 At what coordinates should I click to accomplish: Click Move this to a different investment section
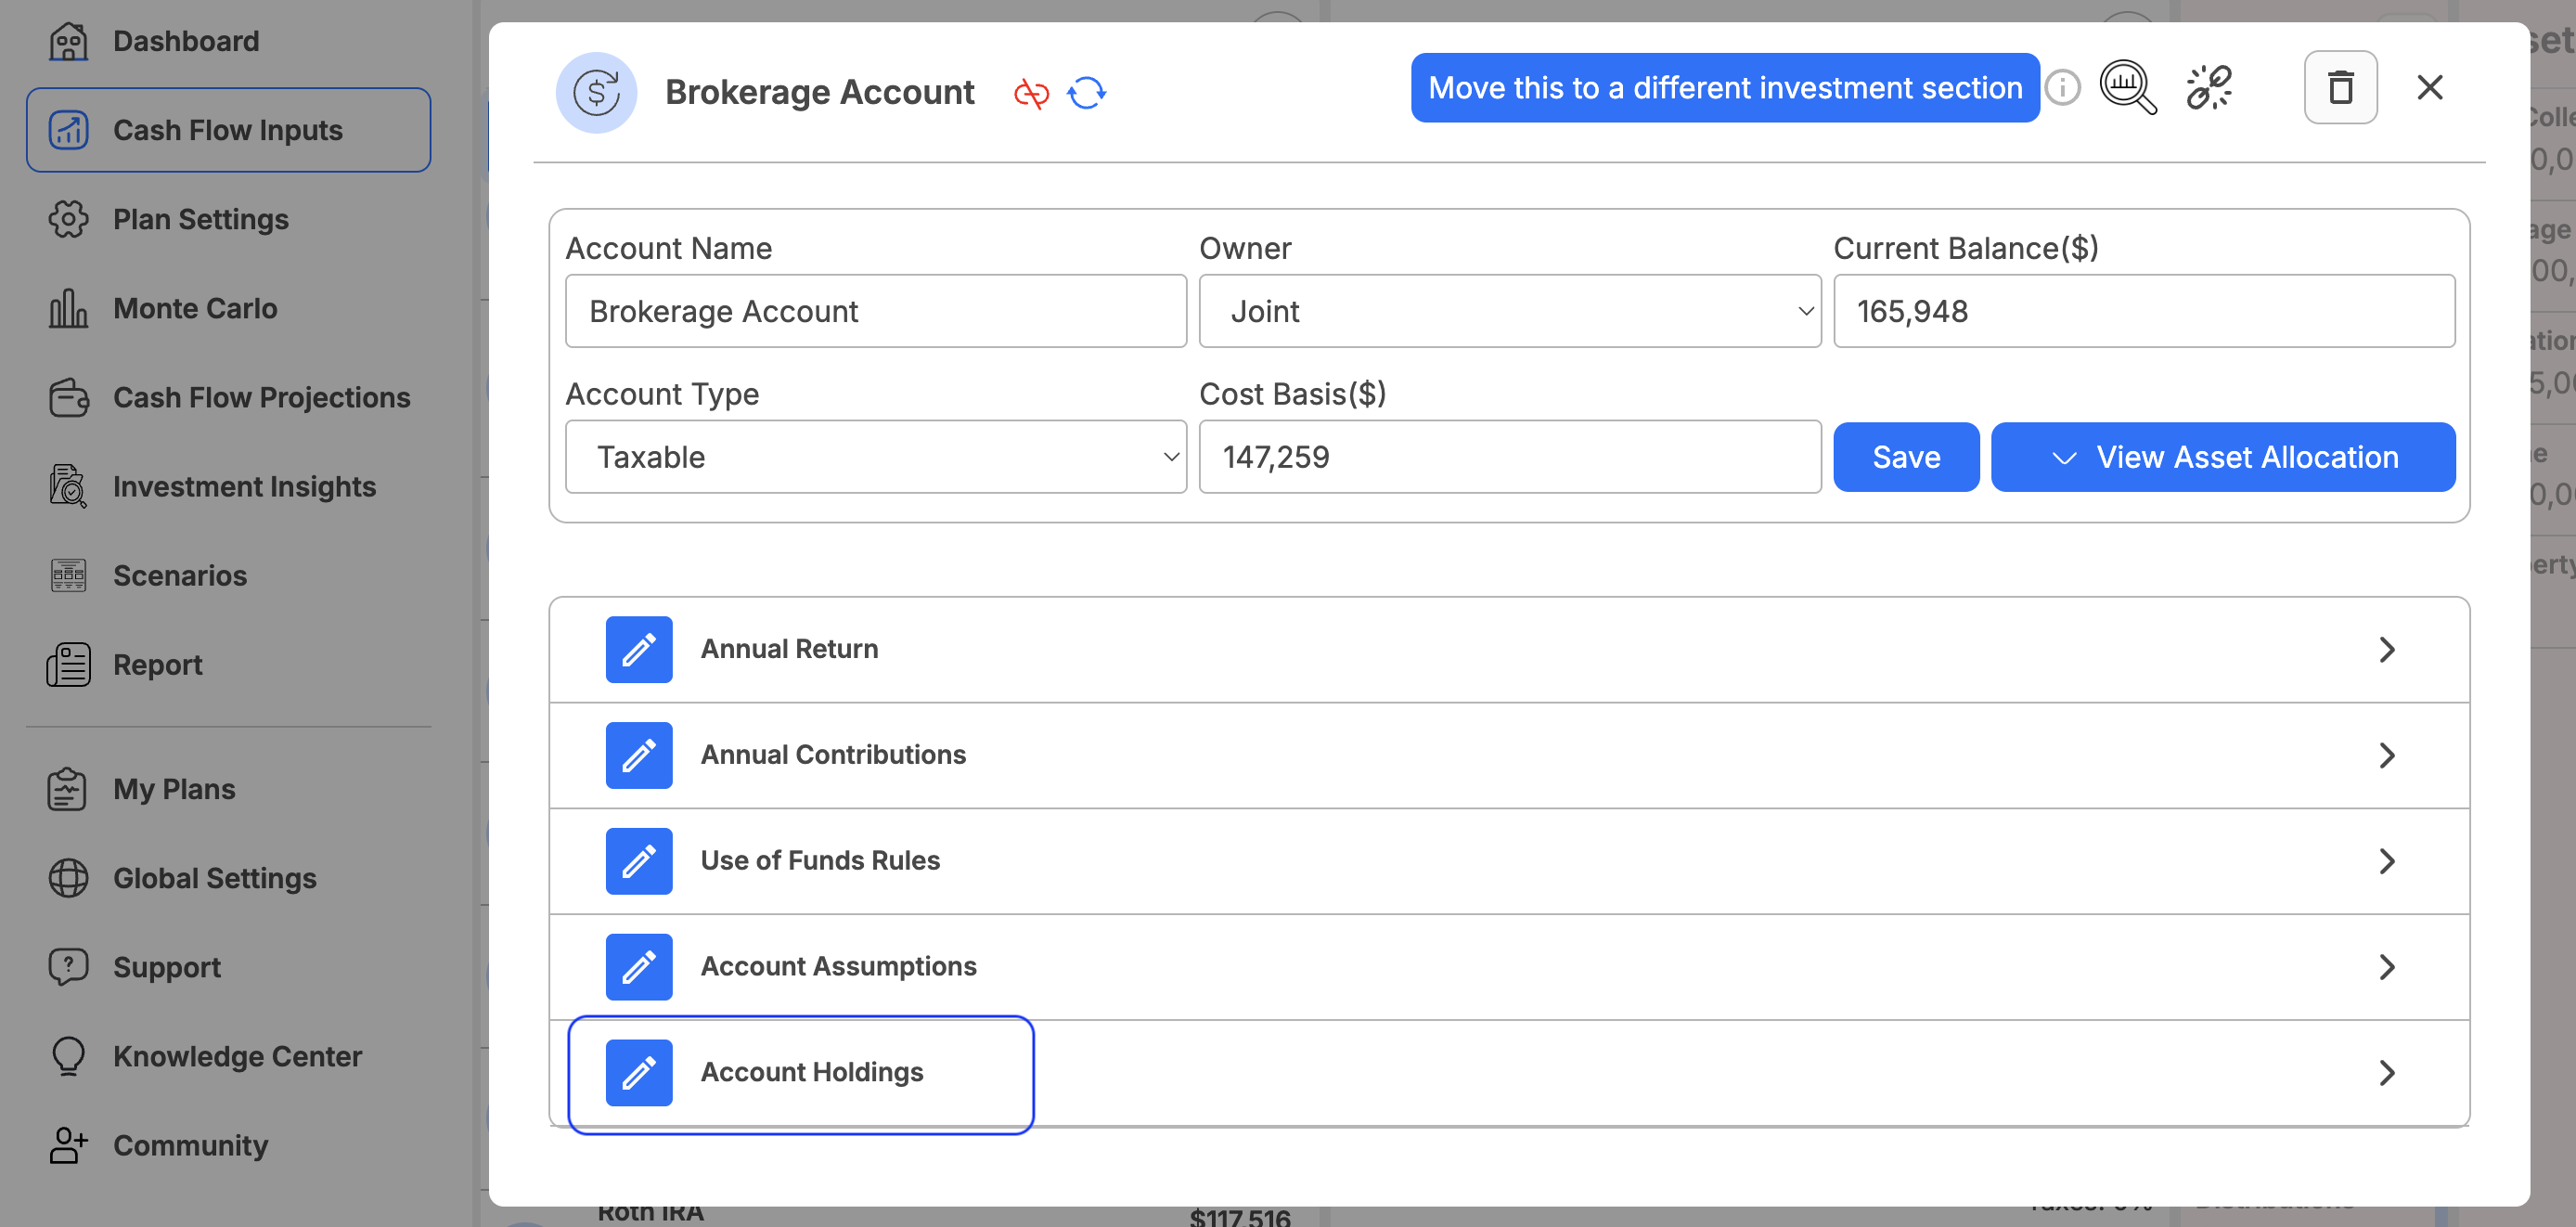tap(1725, 88)
